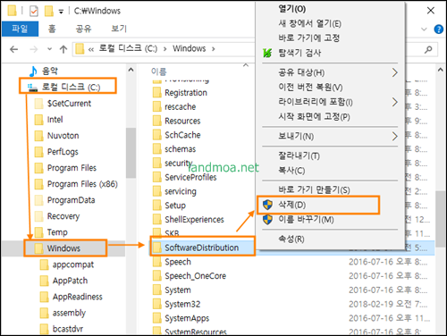447x336 pixels.
Task: Click schemas folder icon in file list
Action: [157, 149]
